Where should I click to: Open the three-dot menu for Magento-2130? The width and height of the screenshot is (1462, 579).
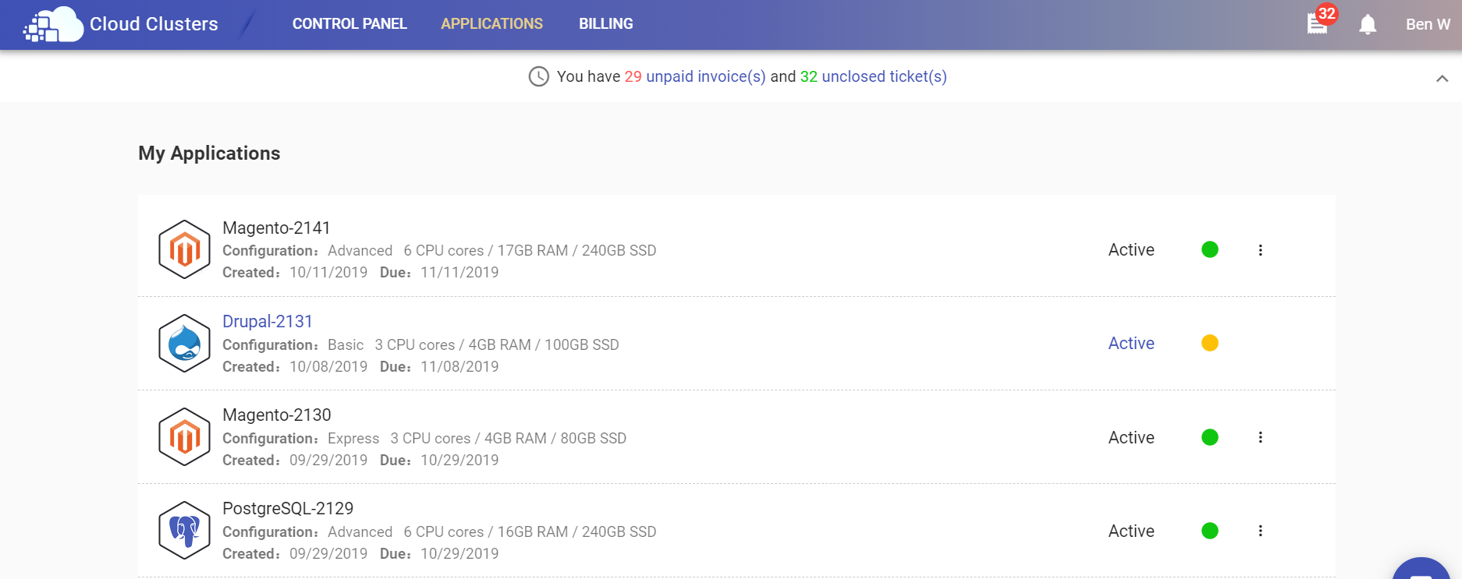click(1260, 437)
